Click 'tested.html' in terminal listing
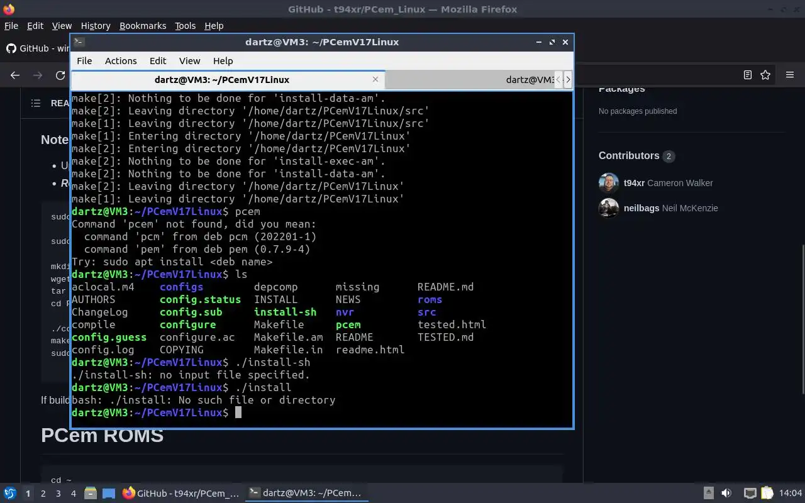 point(452,324)
